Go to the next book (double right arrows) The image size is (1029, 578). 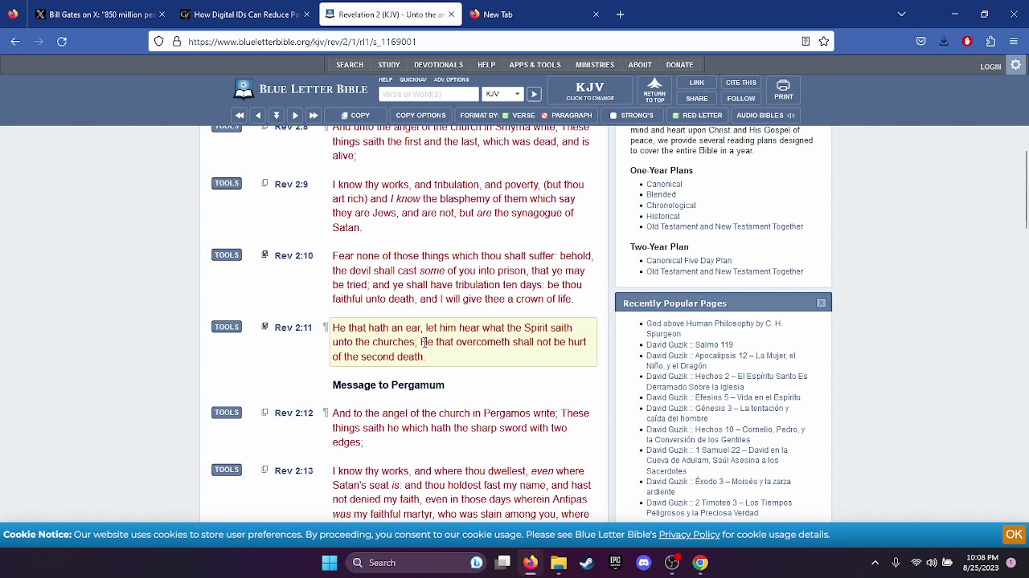click(314, 116)
